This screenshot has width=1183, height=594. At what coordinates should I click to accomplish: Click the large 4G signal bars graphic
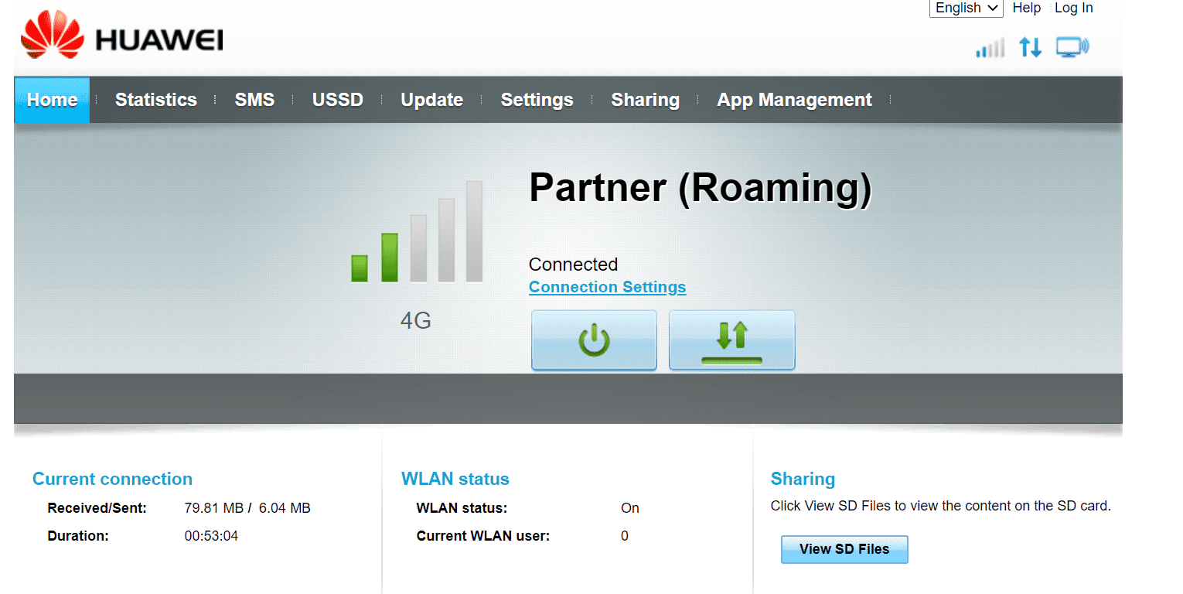tap(417, 232)
